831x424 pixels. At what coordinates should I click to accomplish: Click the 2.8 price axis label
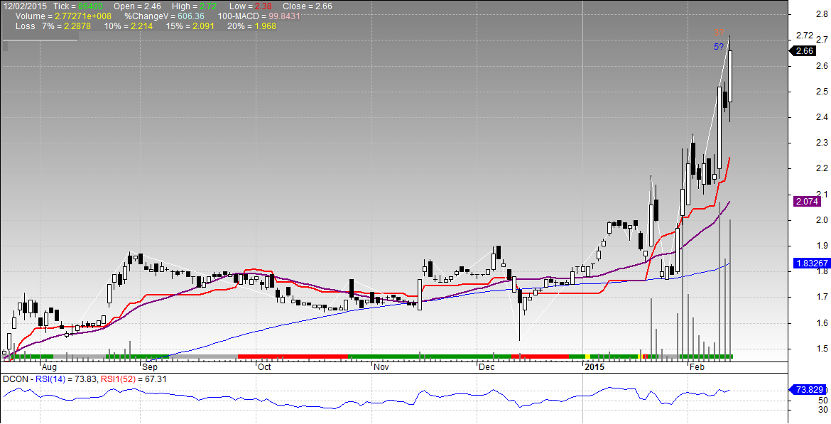tap(822, 14)
